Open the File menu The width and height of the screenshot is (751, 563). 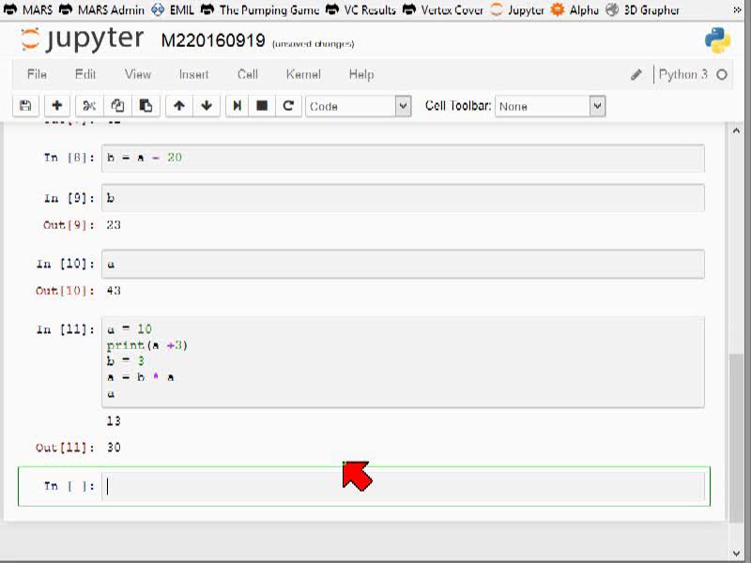pyautogui.click(x=37, y=75)
